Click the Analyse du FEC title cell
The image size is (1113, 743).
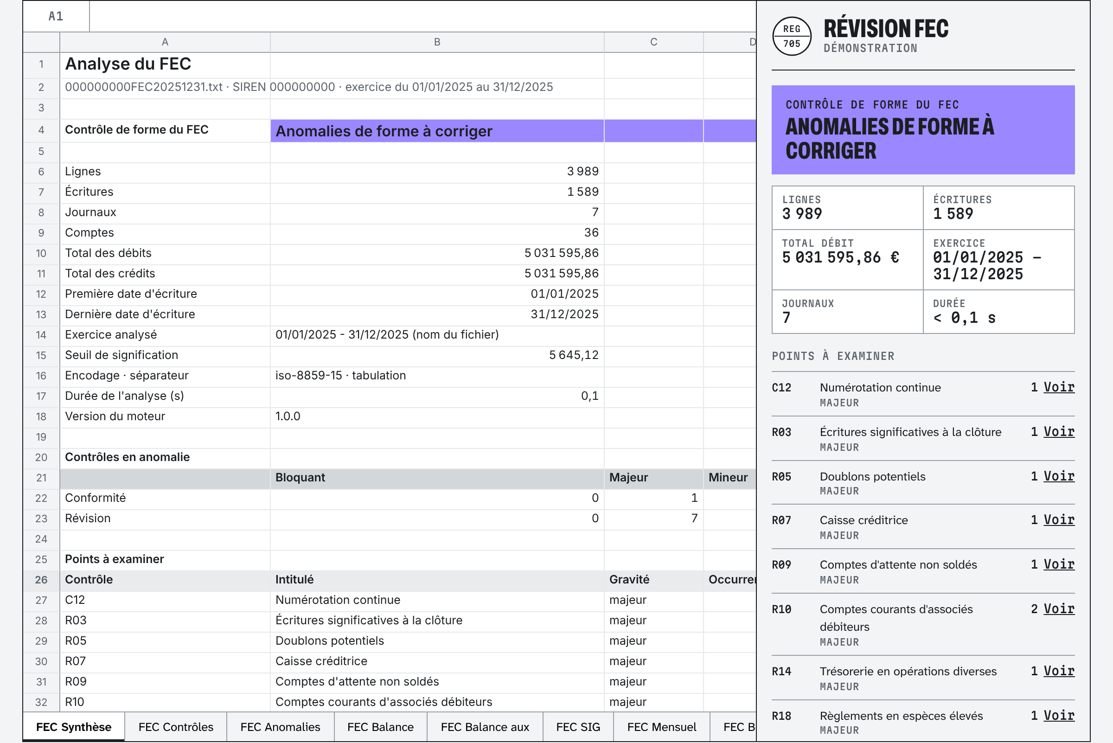click(165, 64)
